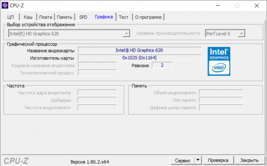Viewport: 267px width, 166px height.
Task: Click the empty Объём видеопамяти field
Action: tap(221, 93)
